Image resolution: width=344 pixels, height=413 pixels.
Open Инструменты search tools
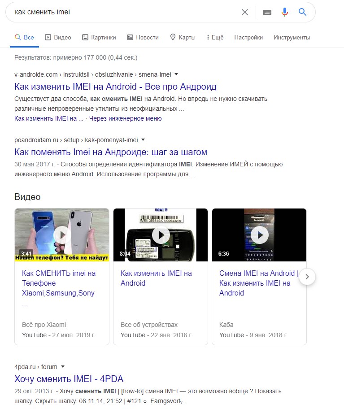coord(292,37)
